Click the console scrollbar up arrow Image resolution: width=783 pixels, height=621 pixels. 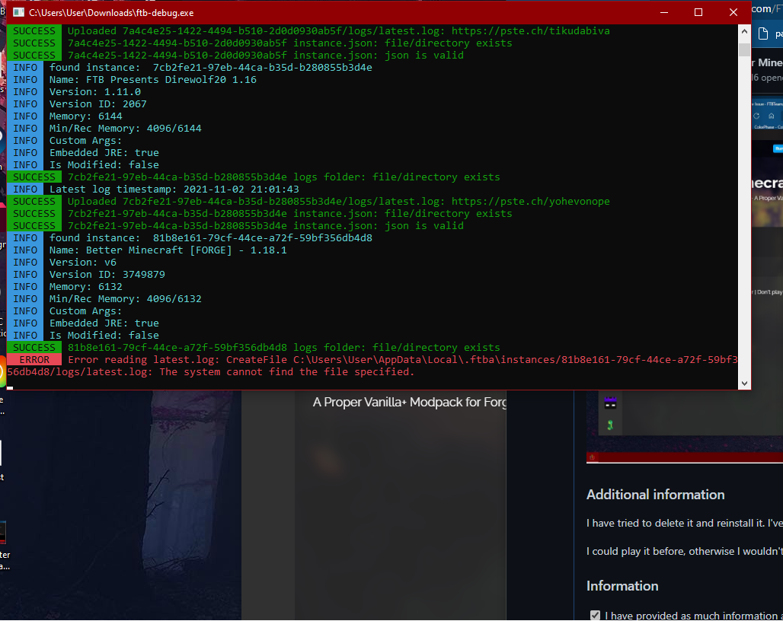point(744,30)
